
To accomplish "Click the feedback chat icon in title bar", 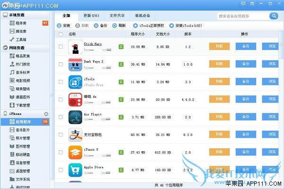I will (243, 3).
